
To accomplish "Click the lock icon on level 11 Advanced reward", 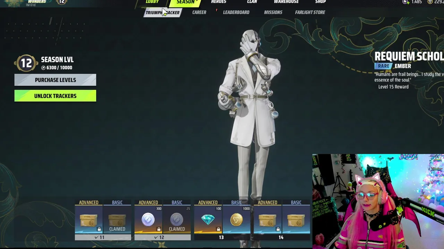I will tap(99, 229).
